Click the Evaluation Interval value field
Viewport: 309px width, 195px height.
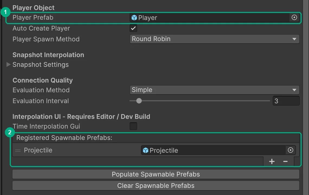click(286, 101)
